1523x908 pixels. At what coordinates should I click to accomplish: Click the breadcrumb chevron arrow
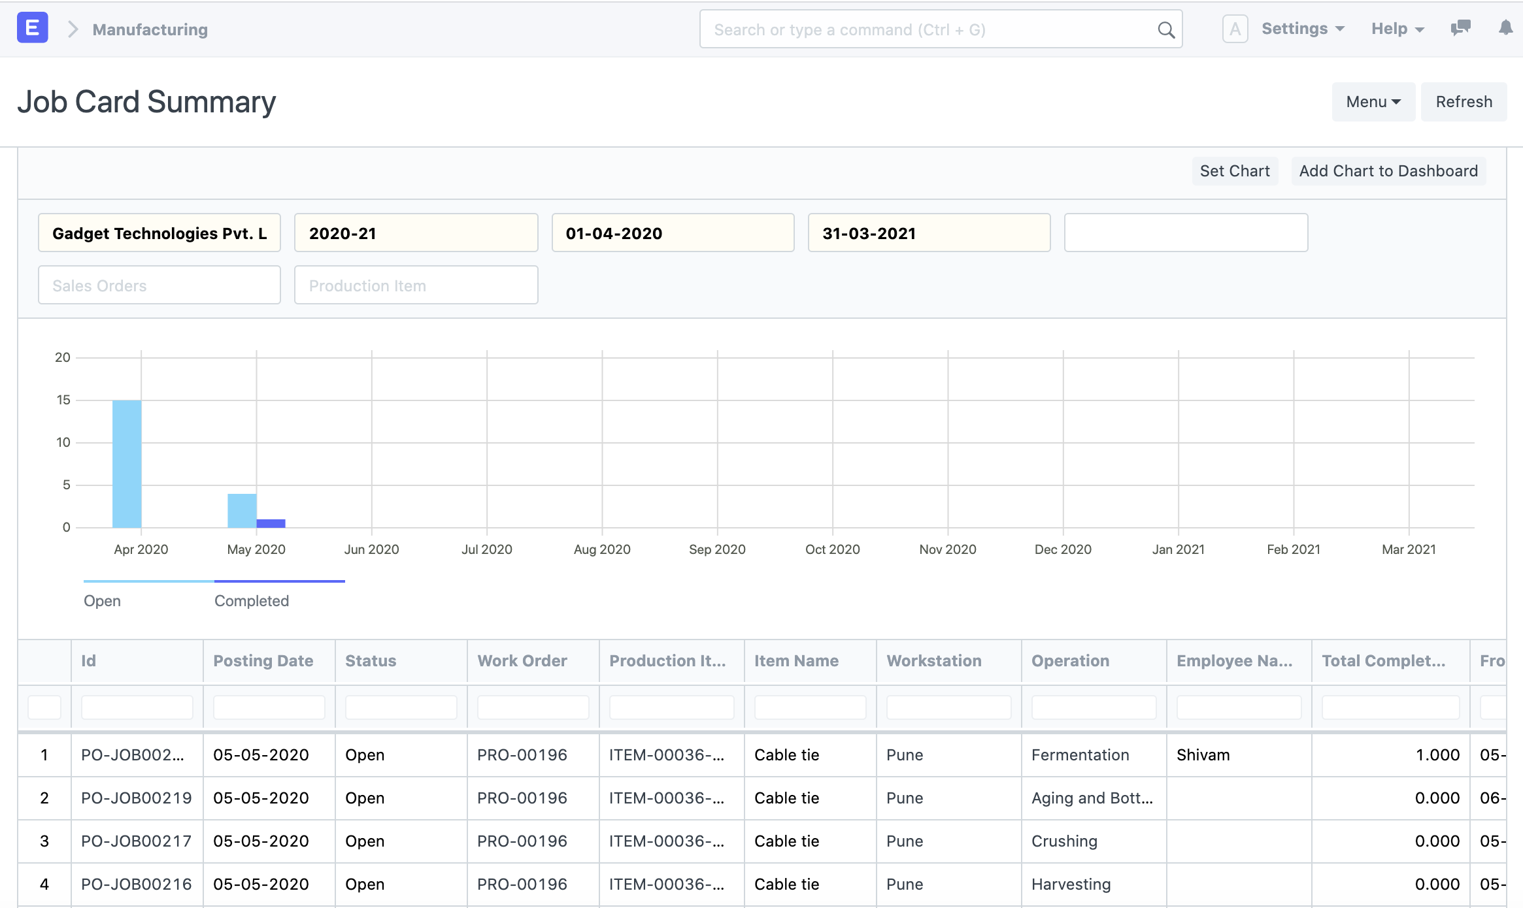[x=73, y=29]
